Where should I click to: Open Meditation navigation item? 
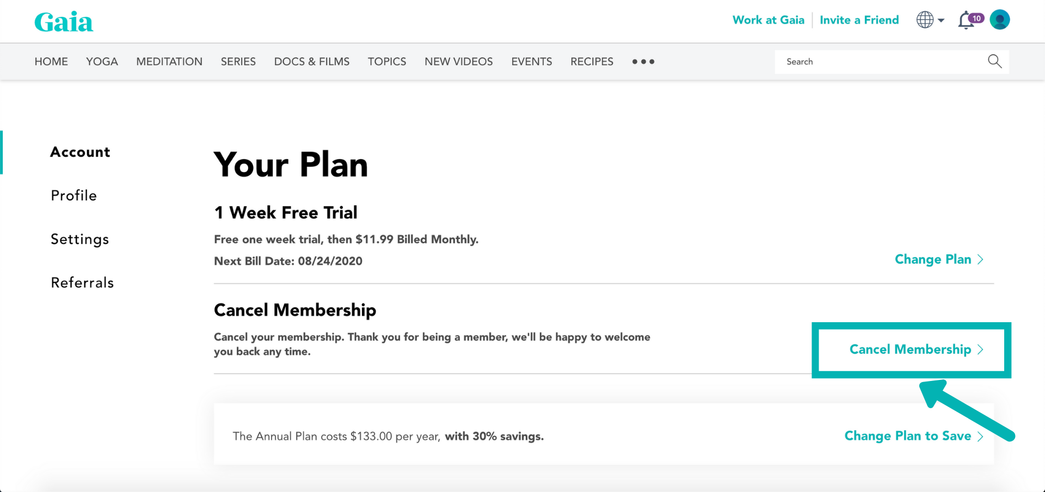pyautogui.click(x=169, y=61)
